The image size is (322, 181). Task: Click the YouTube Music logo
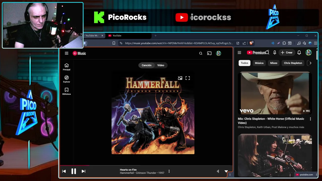click(x=79, y=53)
